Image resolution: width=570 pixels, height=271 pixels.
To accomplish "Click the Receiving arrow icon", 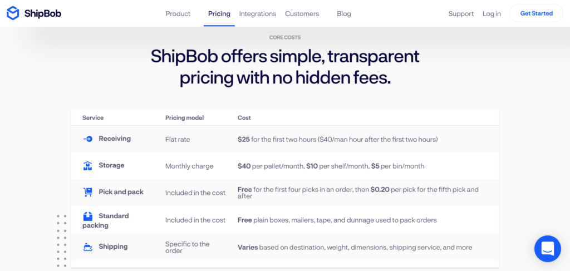I will point(87,139).
